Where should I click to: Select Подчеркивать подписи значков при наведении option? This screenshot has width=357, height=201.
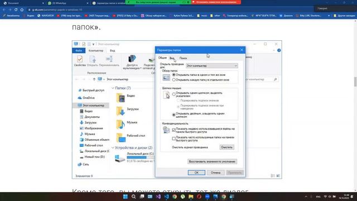(x=178, y=107)
